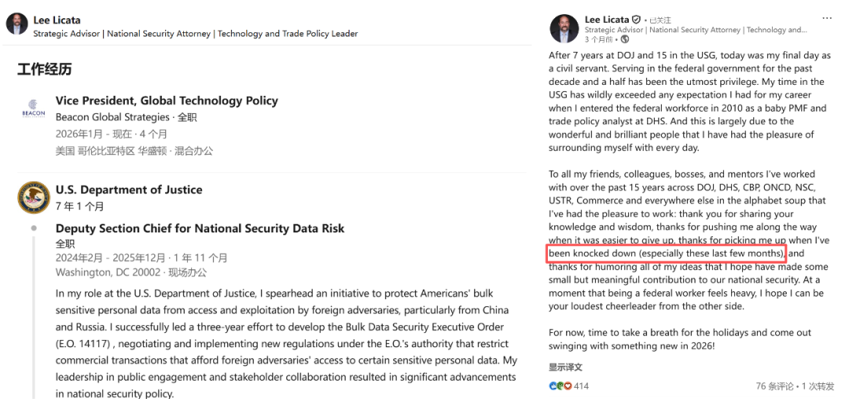The image size is (849, 406).
Task: Open the Beacon Global Strategies company logo
Action: (x=33, y=108)
